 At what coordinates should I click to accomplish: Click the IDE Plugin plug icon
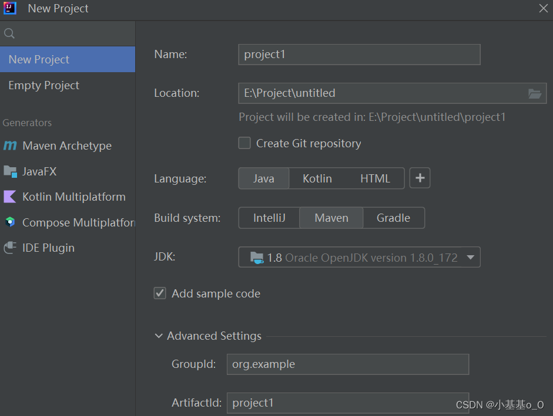click(x=10, y=247)
